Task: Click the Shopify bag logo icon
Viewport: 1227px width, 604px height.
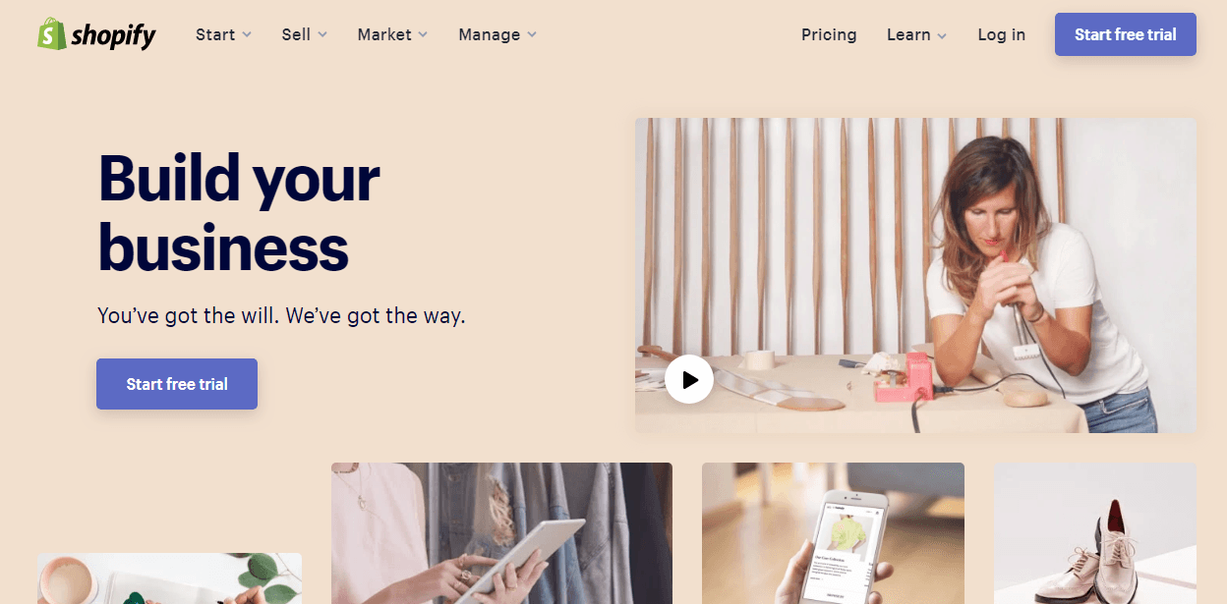Action: pyautogui.click(x=51, y=34)
